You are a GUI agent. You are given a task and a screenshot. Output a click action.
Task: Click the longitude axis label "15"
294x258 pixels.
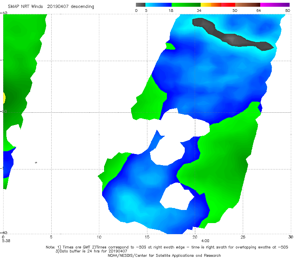[x=147, y=237]
